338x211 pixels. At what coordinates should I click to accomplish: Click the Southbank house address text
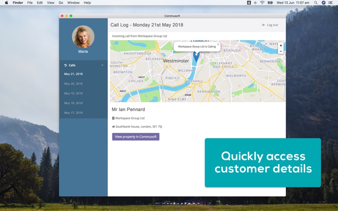pyautogui.click(x=139, y=127)
